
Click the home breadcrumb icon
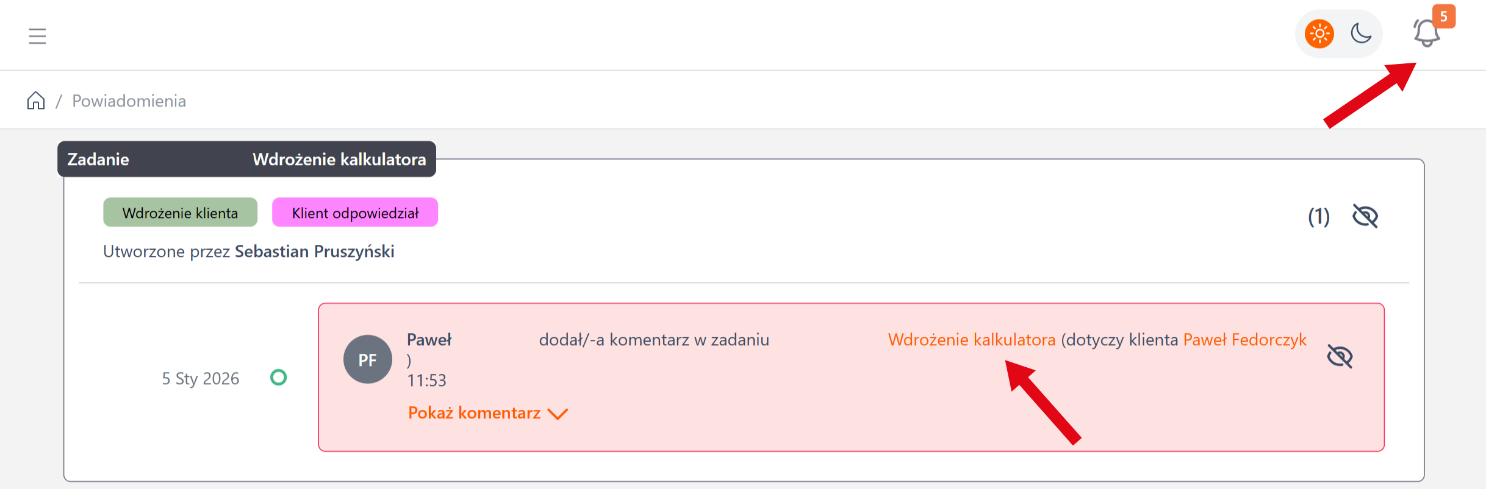[x=35, y=100]
